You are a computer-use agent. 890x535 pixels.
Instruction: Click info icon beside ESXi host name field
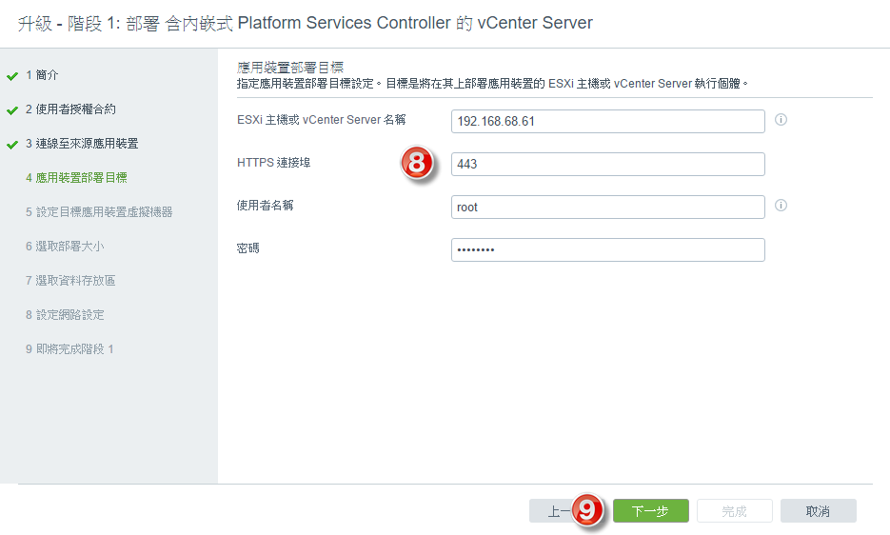click(781, 120)
